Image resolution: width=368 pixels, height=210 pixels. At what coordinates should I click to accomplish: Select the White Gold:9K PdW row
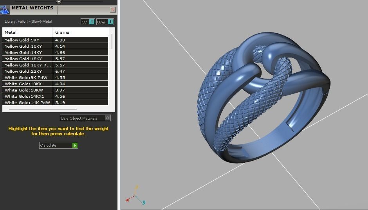pyautogui.click(x=55, y=77)
